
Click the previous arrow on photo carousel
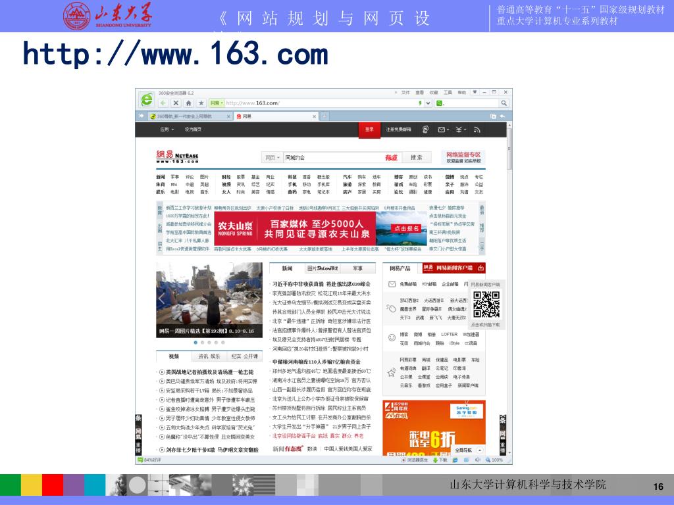(161, 299)
